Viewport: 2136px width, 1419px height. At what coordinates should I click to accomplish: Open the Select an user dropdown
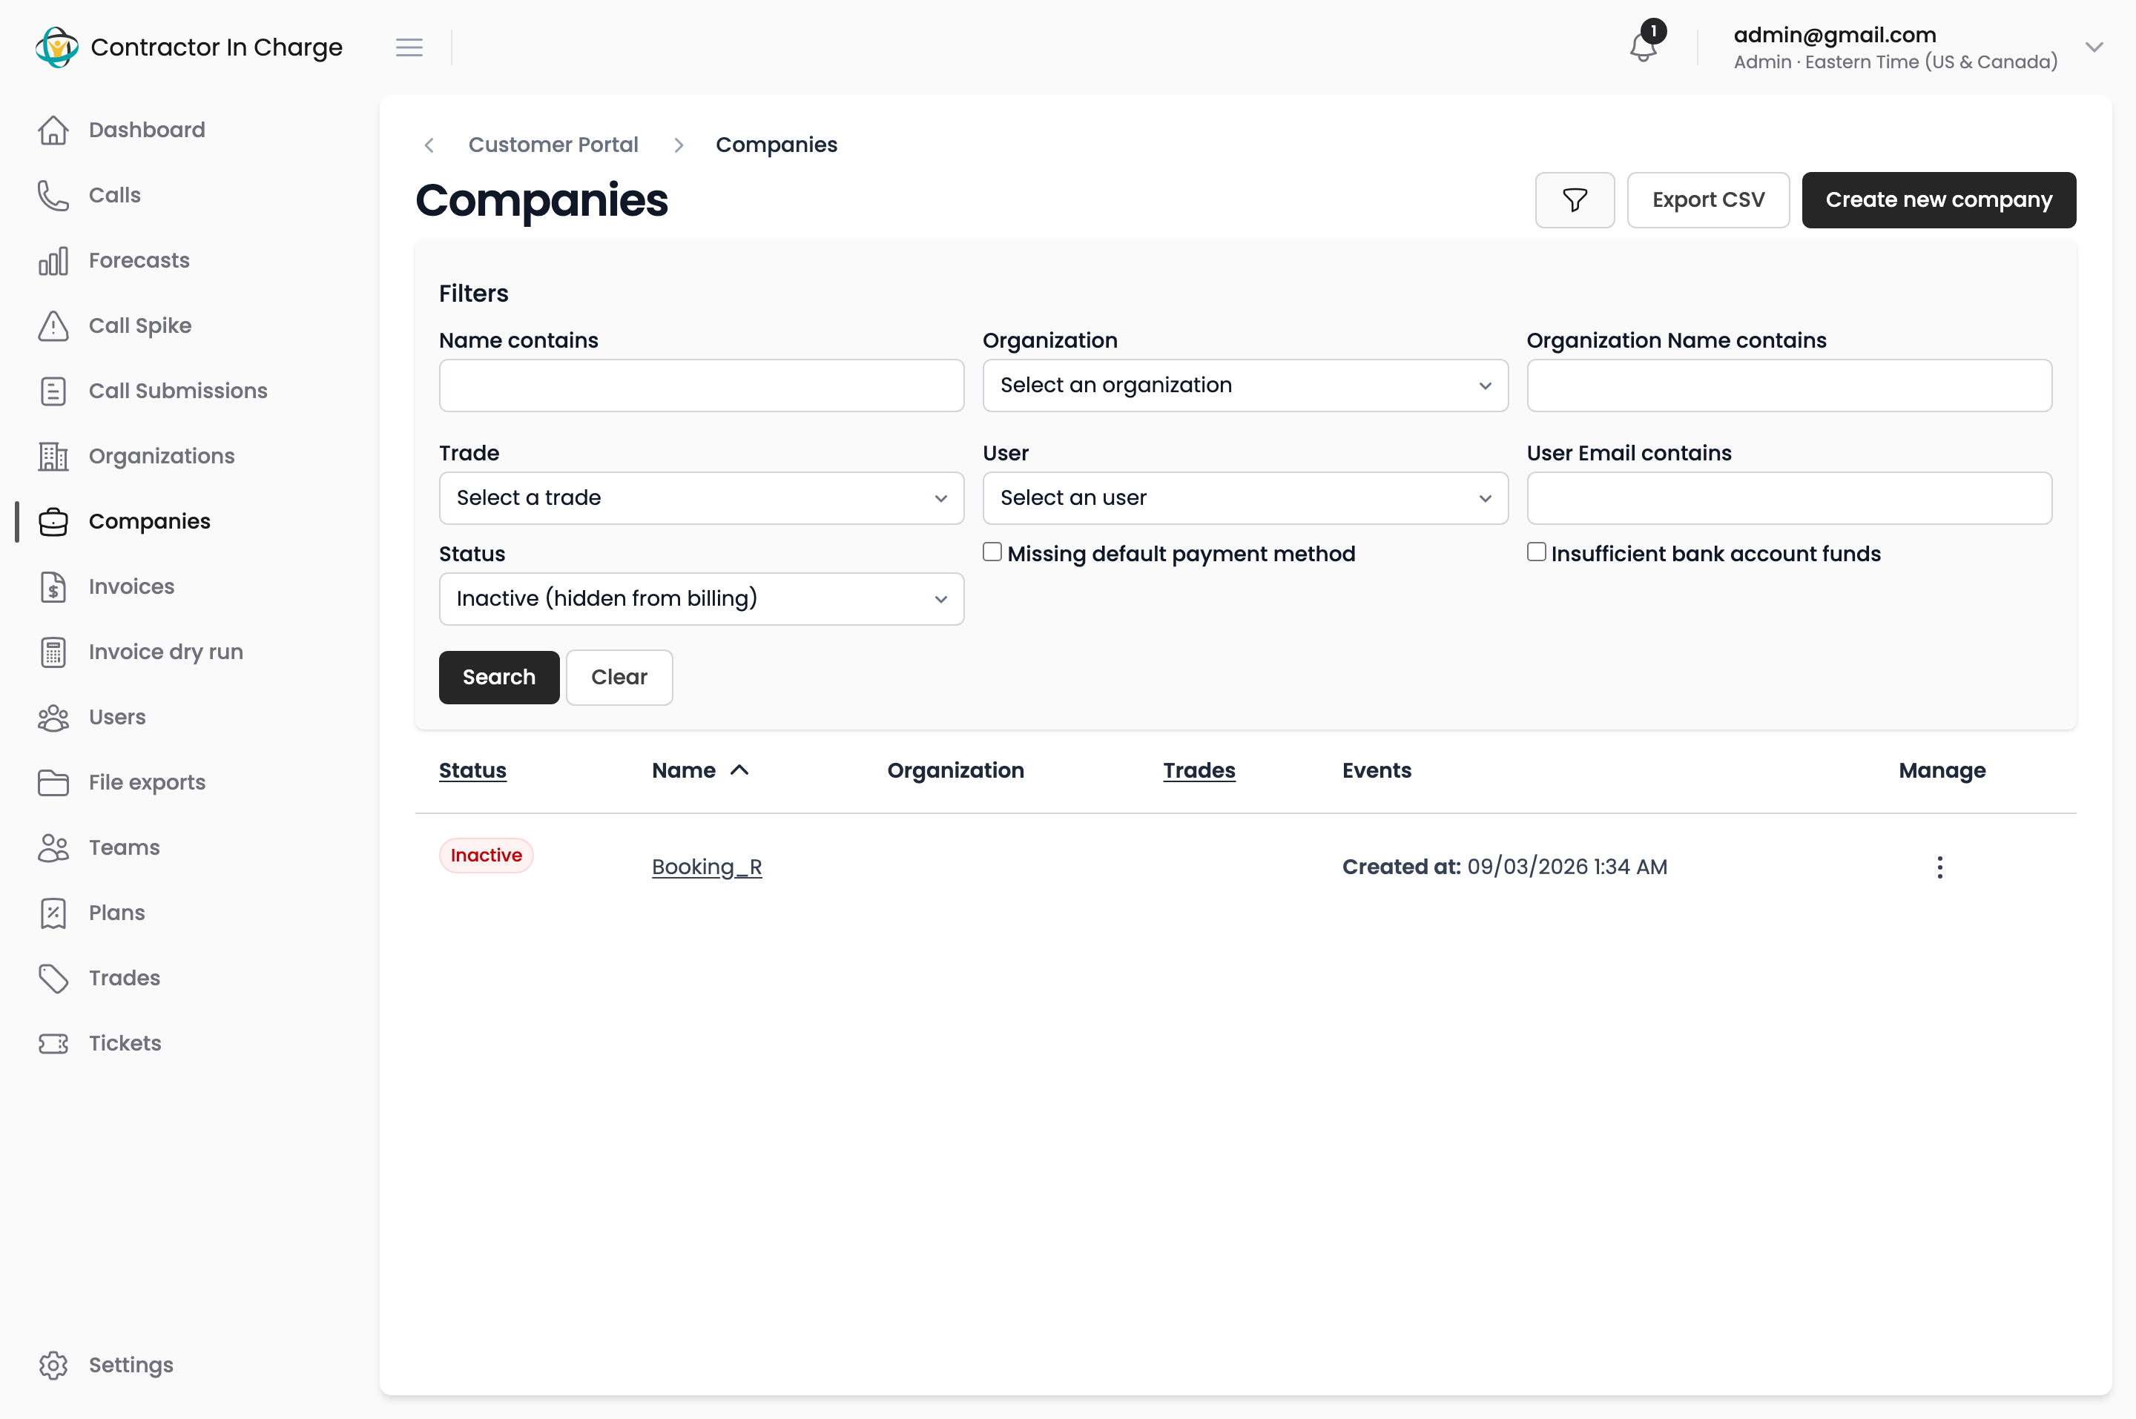(x=1245, y=497)
